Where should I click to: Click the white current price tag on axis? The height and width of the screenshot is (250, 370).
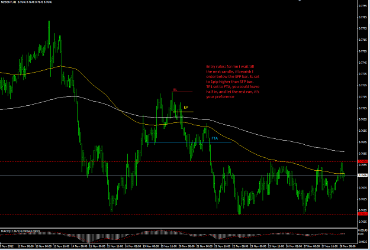point(362,176)
